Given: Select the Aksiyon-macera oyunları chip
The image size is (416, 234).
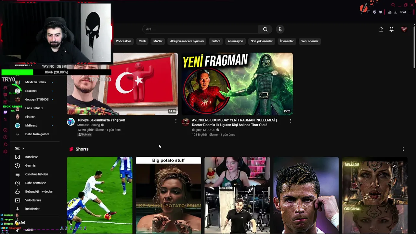Looking at the screenshot, I should 187,41.
